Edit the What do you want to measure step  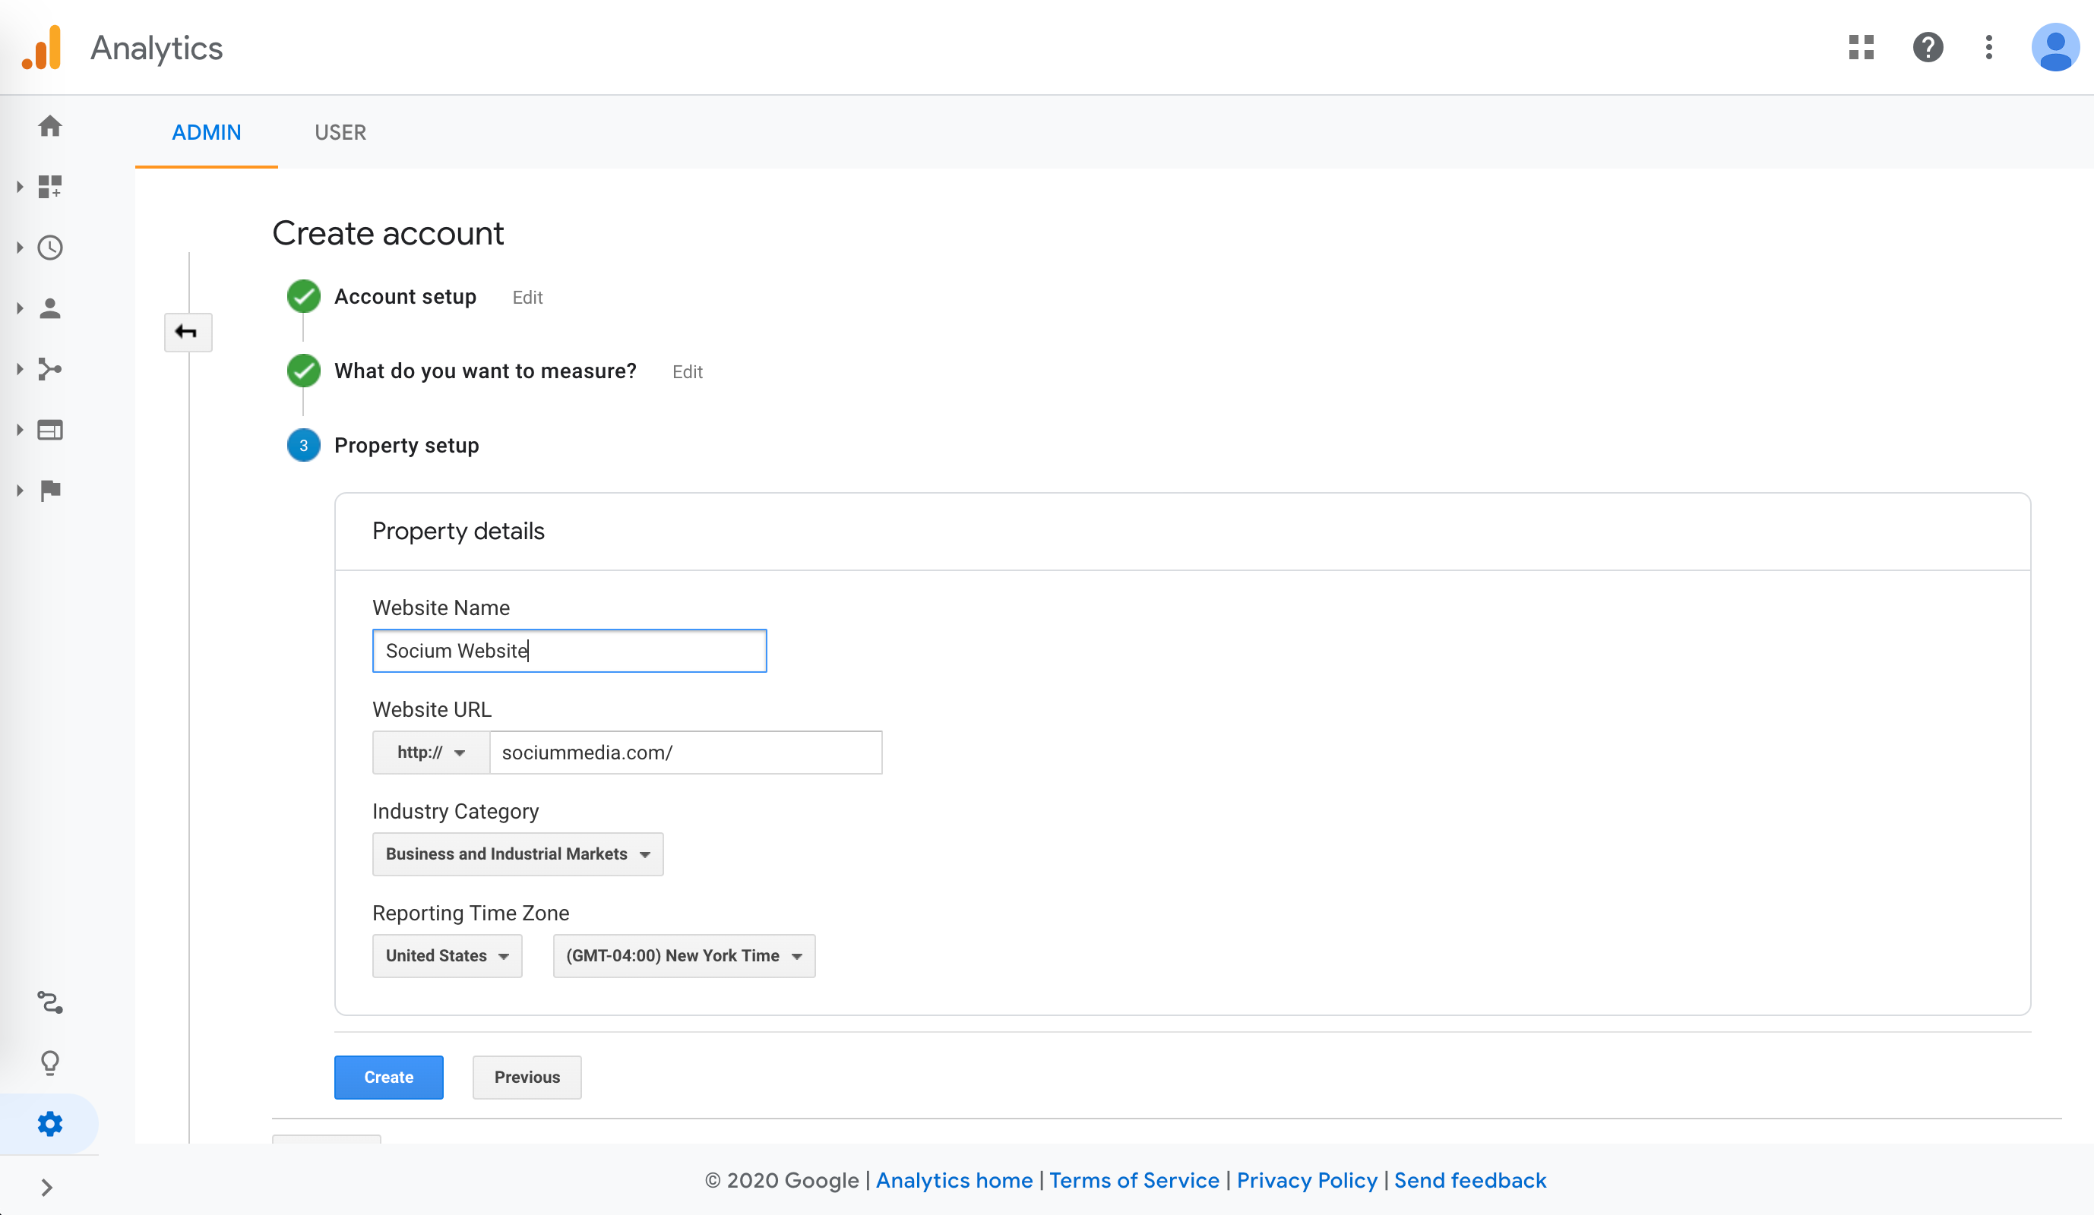click(x=687, y=372)
